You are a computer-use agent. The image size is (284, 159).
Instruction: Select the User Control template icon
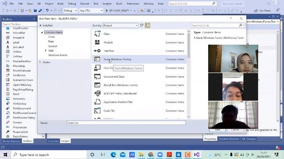coord(97,68)
